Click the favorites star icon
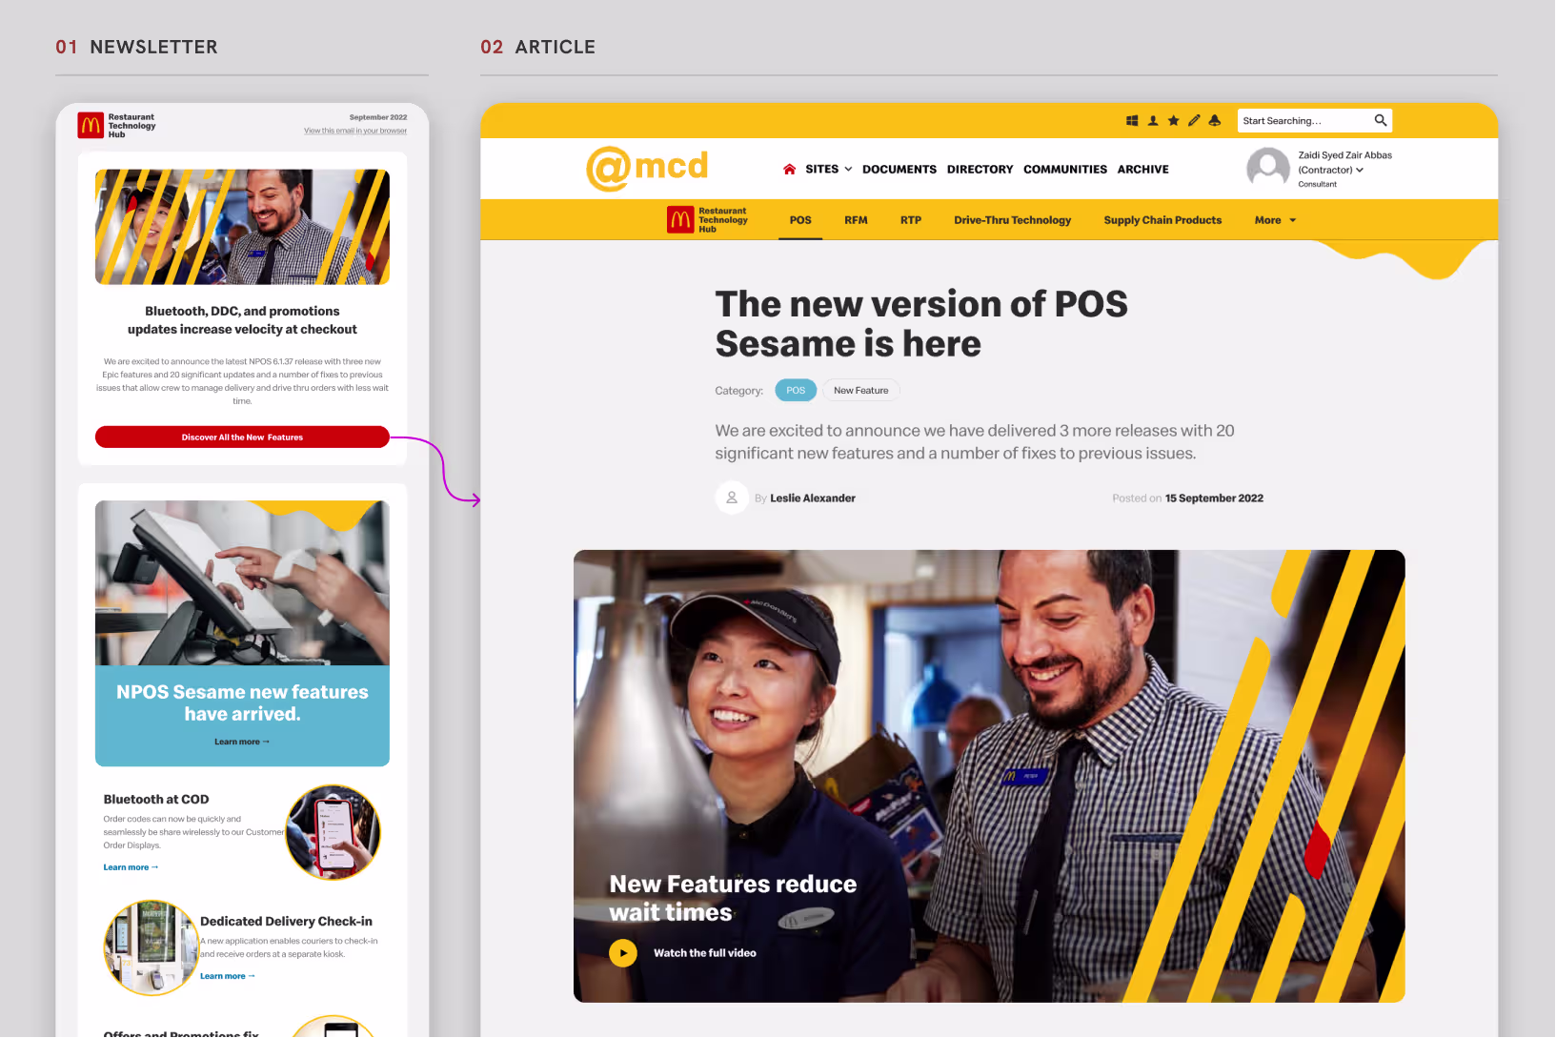 (x=1174, y=121)
